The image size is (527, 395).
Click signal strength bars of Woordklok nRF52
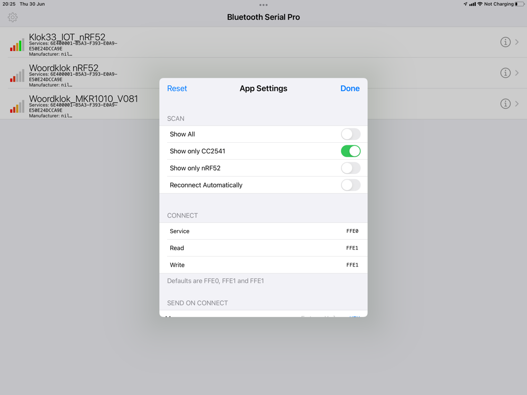(x=17, y=75)
